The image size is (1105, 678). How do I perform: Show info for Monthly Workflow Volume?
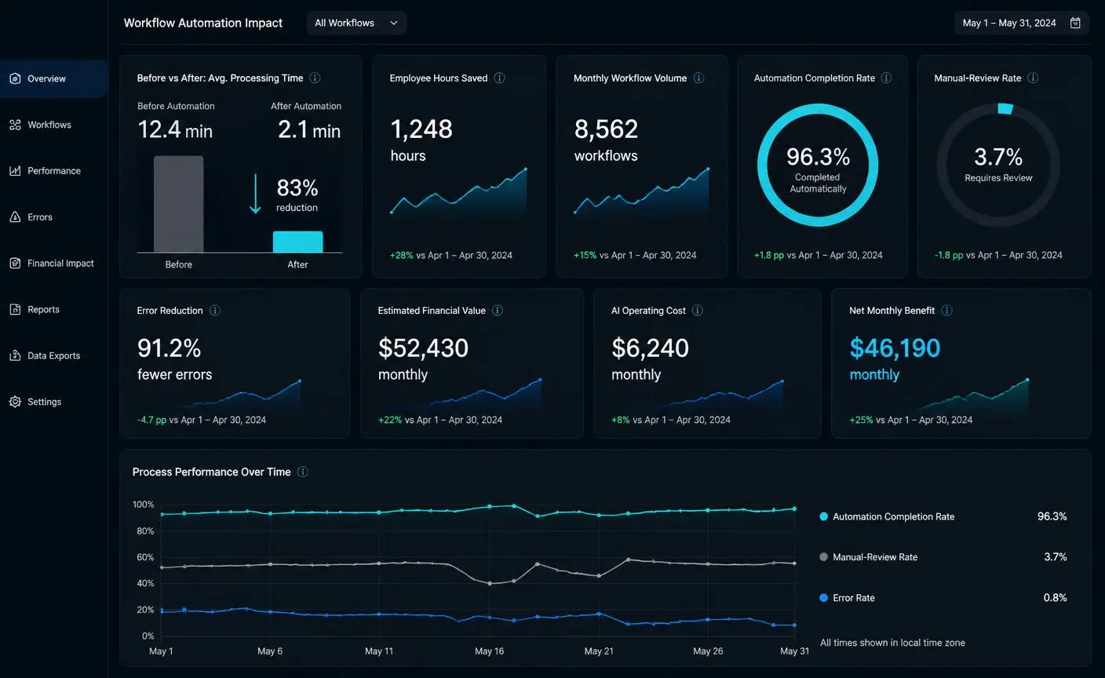tap(698, 78)
